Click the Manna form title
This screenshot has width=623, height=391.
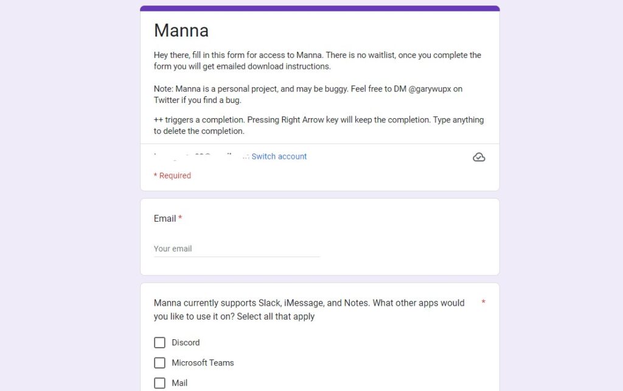181,30
